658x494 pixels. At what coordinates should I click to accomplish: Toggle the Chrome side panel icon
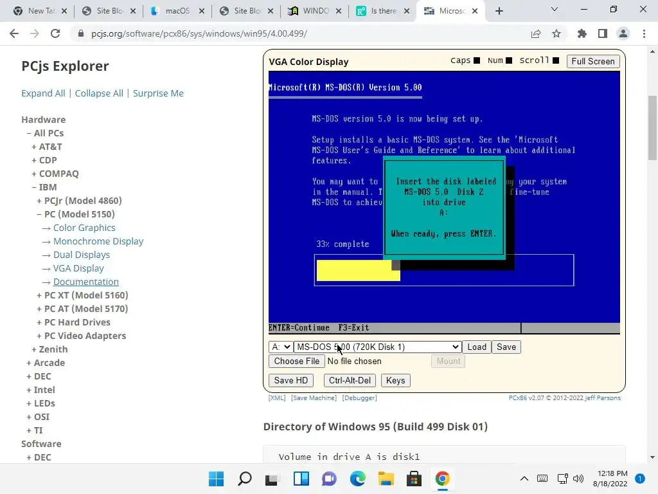pyautogui.click(x=603, y=33)
